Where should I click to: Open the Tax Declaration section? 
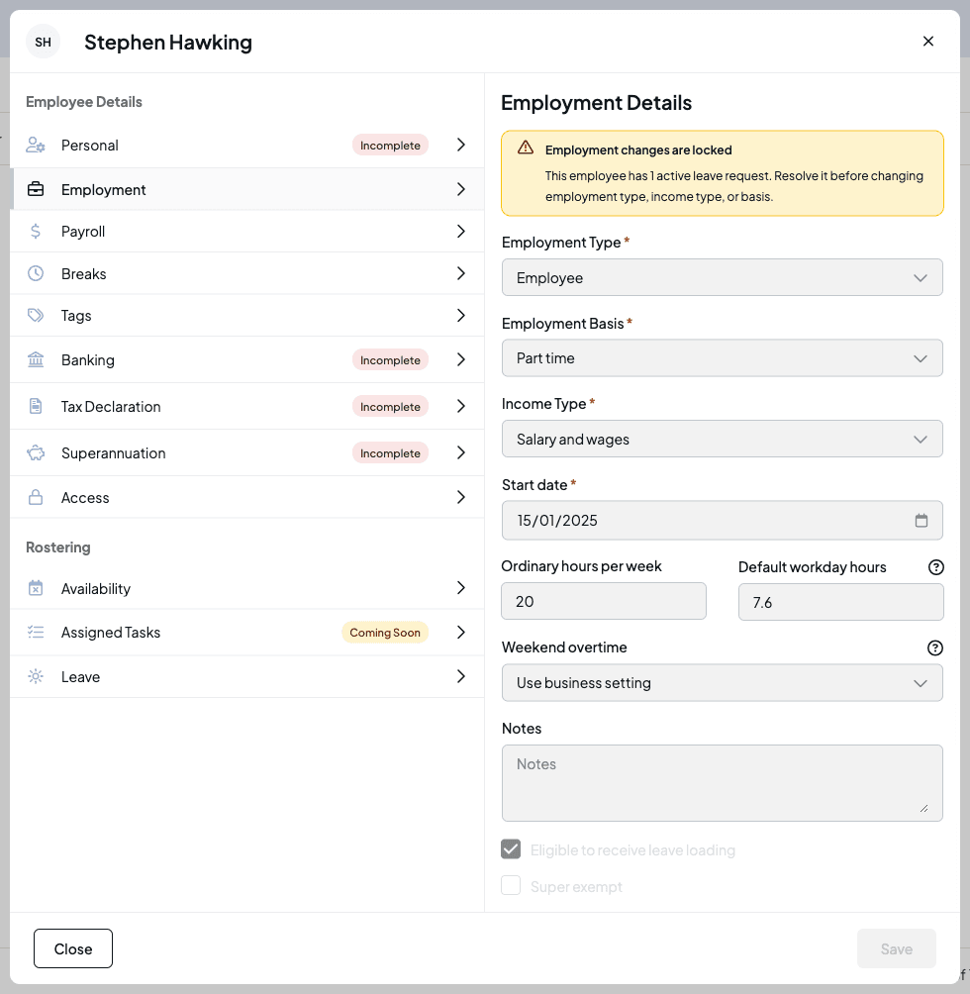(x=247, y=406)
